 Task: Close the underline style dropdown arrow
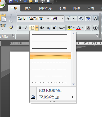click(x=37, y=28)
